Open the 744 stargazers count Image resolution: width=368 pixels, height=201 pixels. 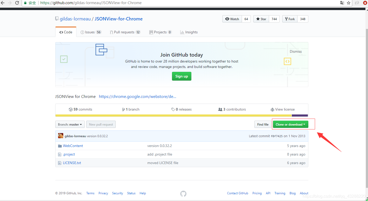[x=274, y=19]
